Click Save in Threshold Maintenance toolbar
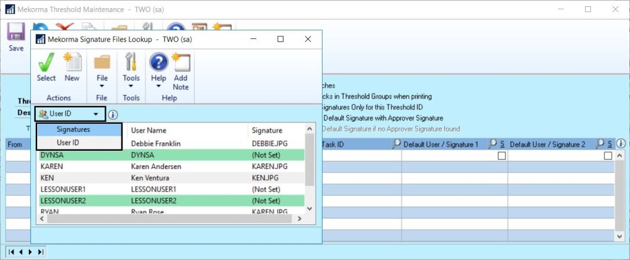This screenshot has width=630, height=260. click(x=16, y=38)
